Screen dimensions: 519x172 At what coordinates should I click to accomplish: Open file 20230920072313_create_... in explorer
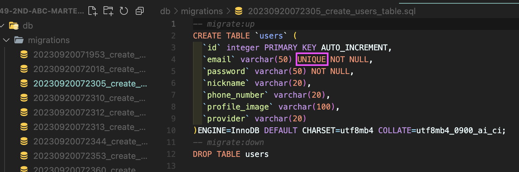89,127
